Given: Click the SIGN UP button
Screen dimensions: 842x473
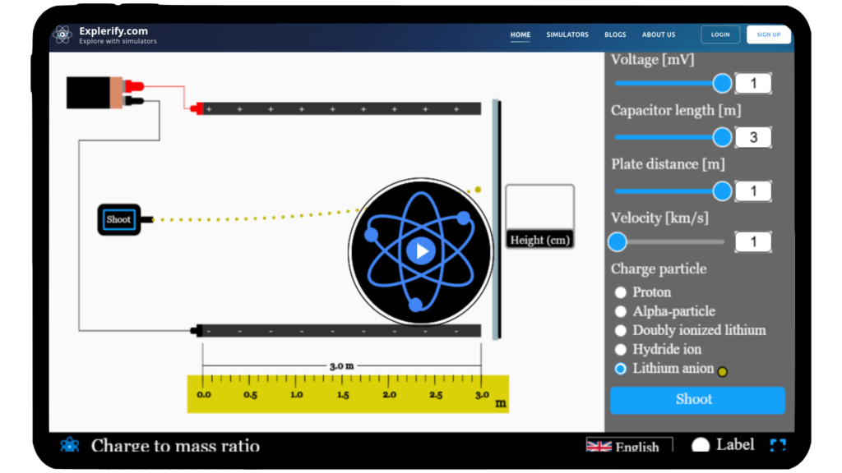Looking at the screenshot, I should [768, 34].
